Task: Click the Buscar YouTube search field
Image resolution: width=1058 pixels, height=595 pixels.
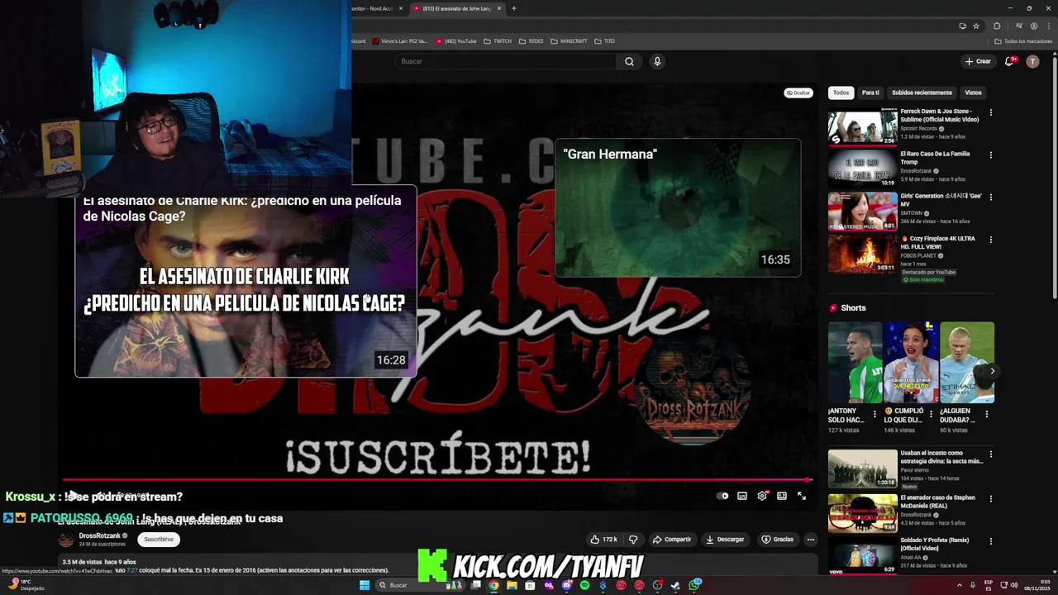Action: coord(504,61)
